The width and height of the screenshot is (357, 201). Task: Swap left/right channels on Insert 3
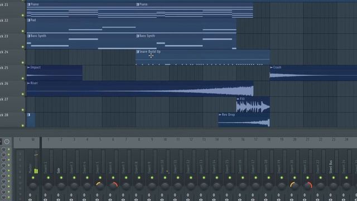71,200
